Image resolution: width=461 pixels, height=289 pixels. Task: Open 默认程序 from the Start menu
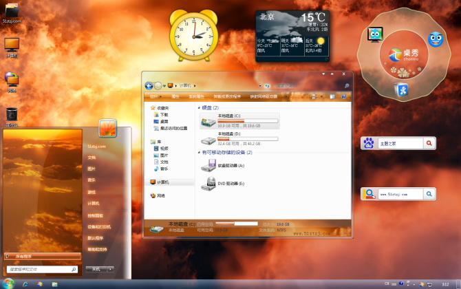pyautogui.click(x=95, y=238)
